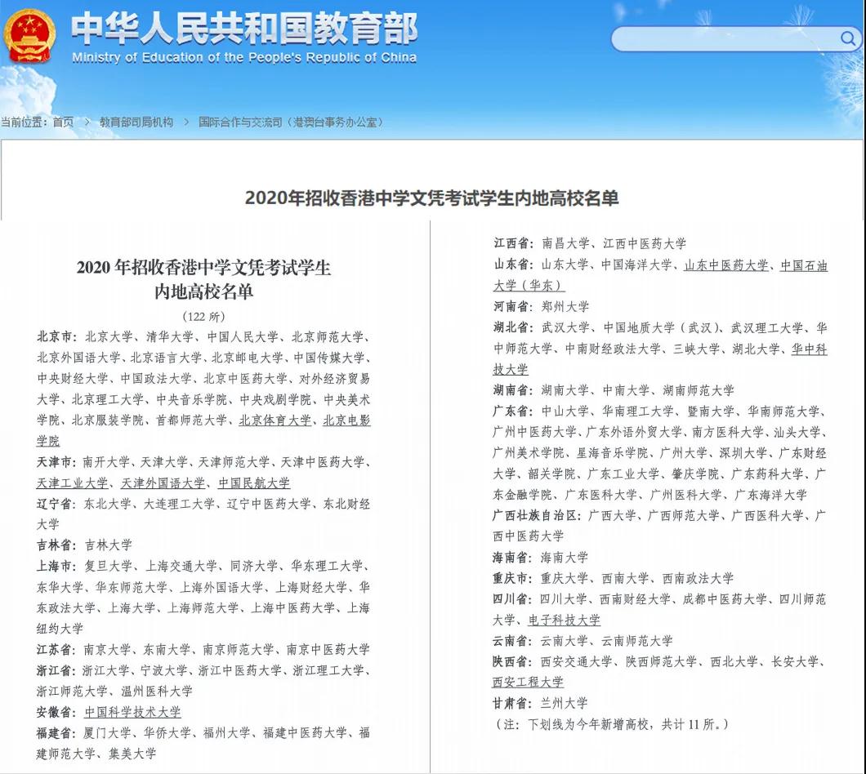This screenshot has width=866, height=774.
Task: Go to the 首页 breadcrumb link
Action: tap(63, 122)
